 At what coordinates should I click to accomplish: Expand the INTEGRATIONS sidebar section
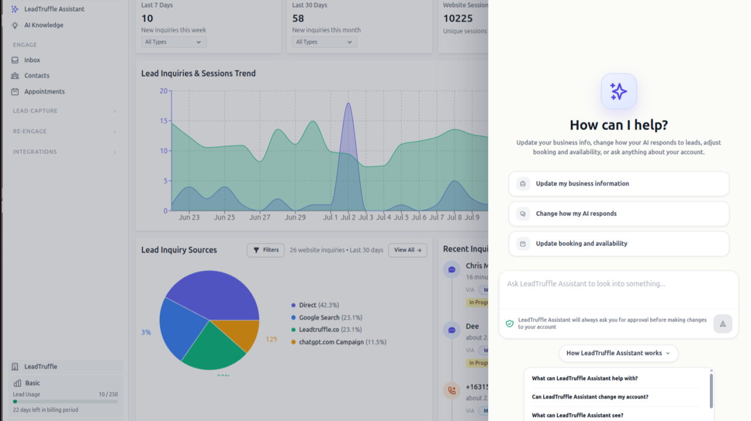point(65,152)
